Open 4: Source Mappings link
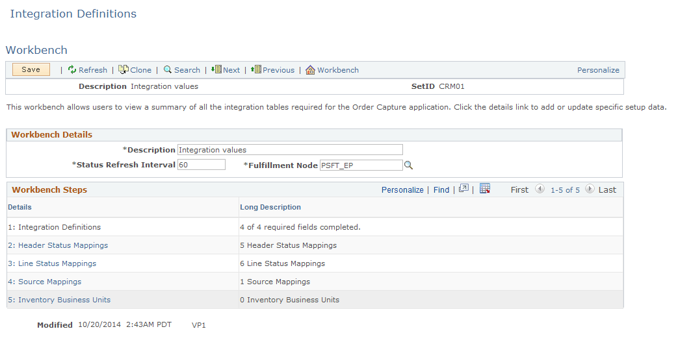678x340 pixels. click(x=45, y=282)
